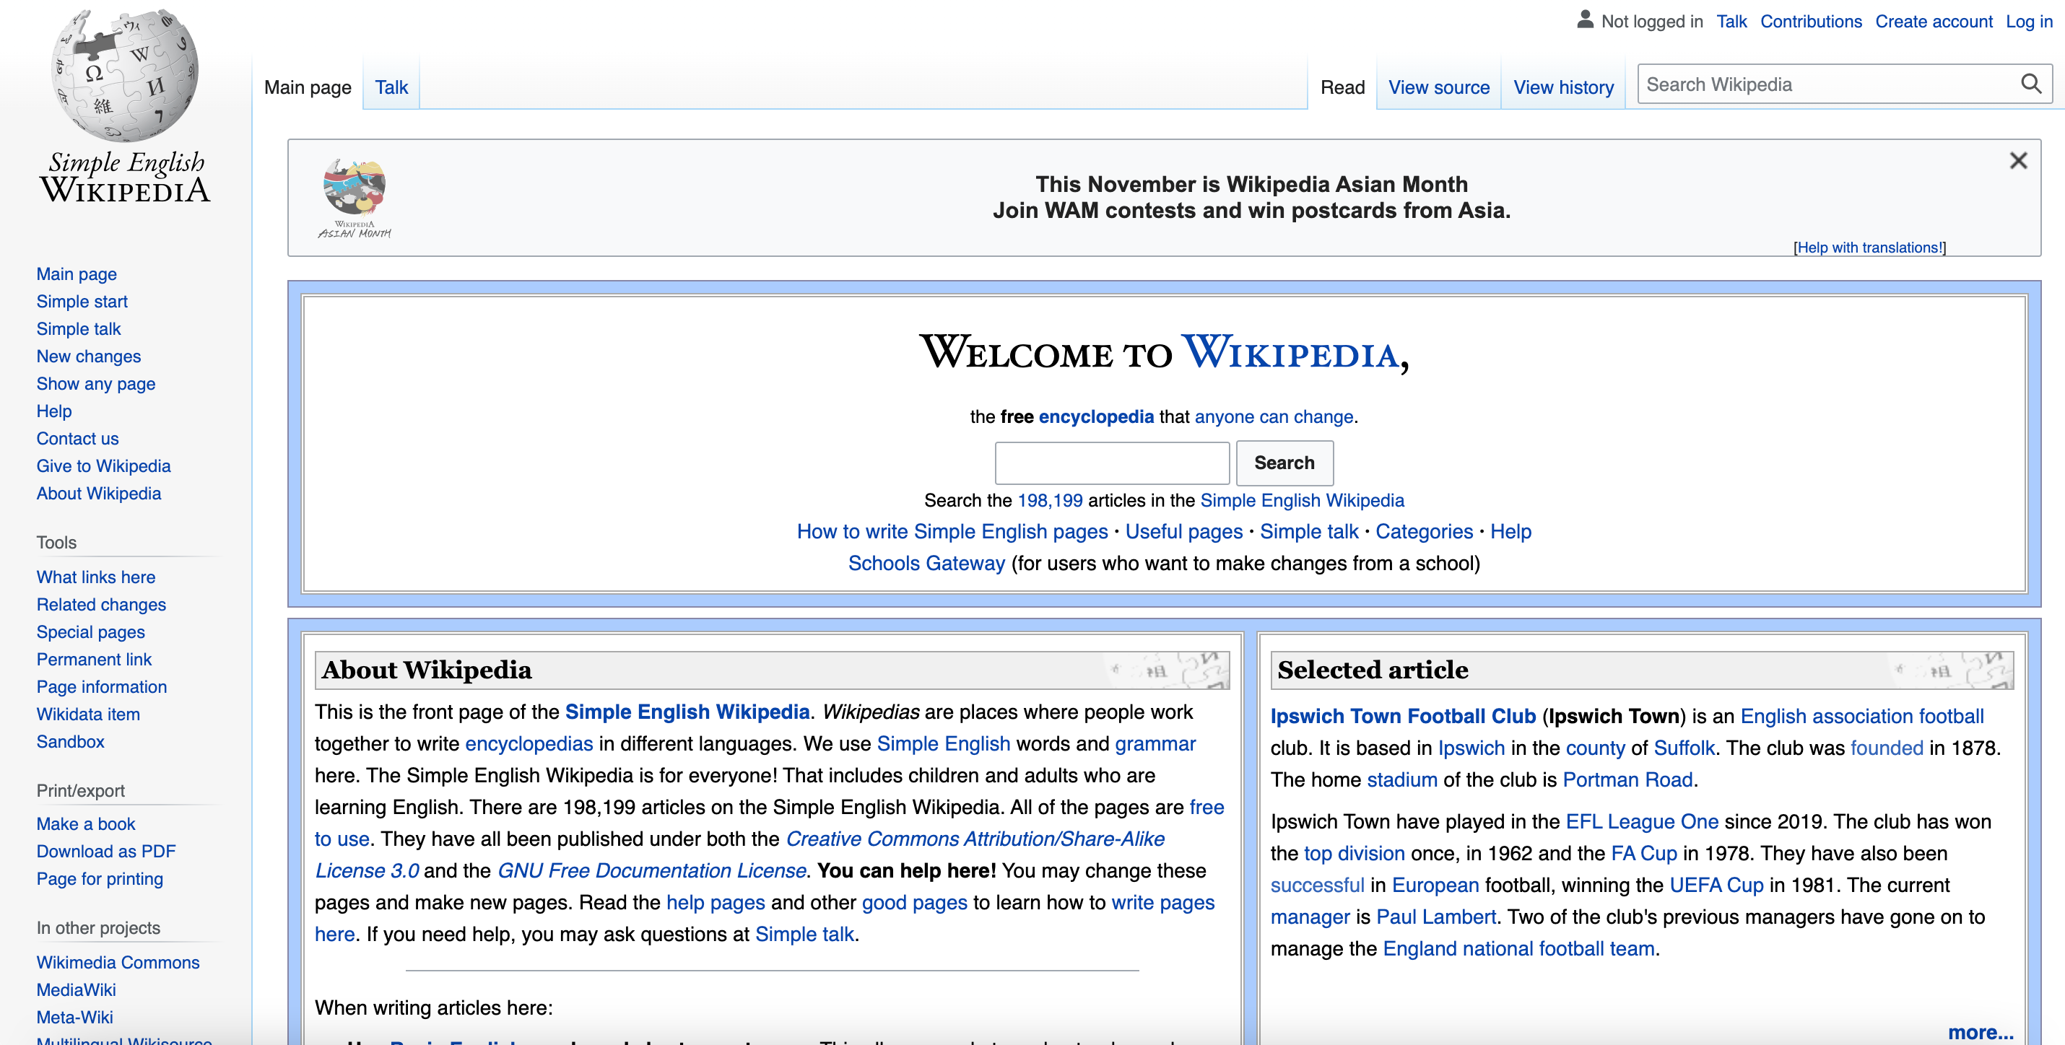Viewport: 2065px width, 1045px height.
Task: Open Special pages under Tools
Action: [90, 631]
